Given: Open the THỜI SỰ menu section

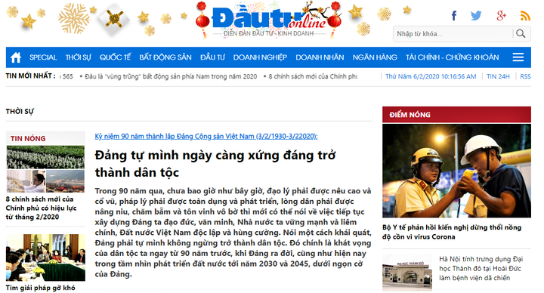Looking at the screenshot, I should point(79,57).
